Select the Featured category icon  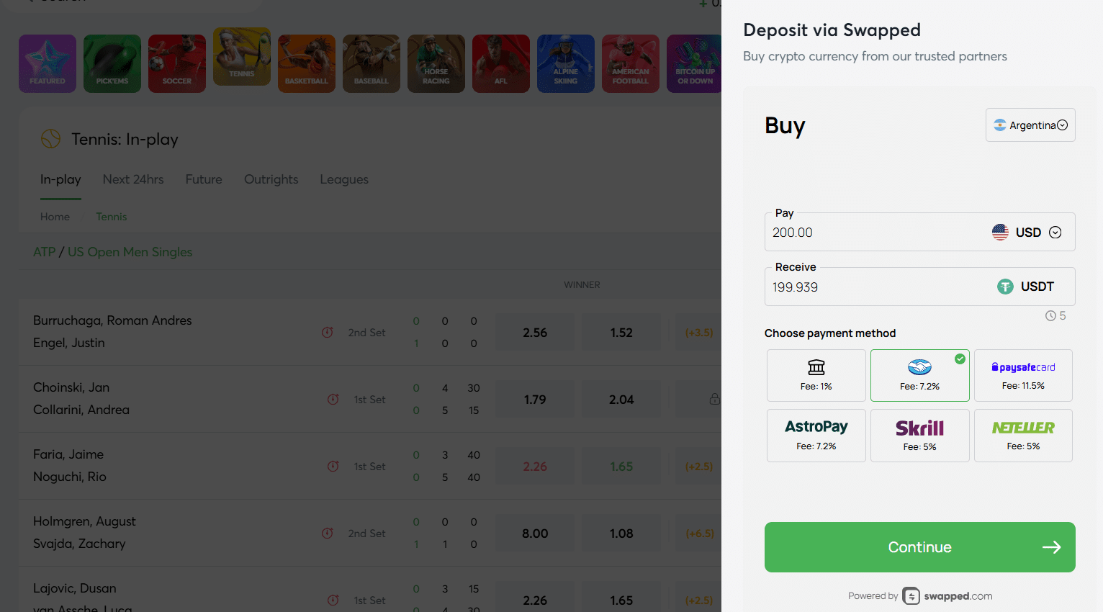click(47, 63)
